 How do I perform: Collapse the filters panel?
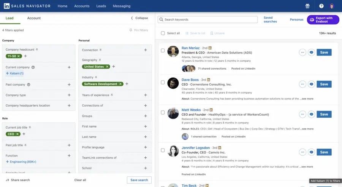(x=139, y=18)
